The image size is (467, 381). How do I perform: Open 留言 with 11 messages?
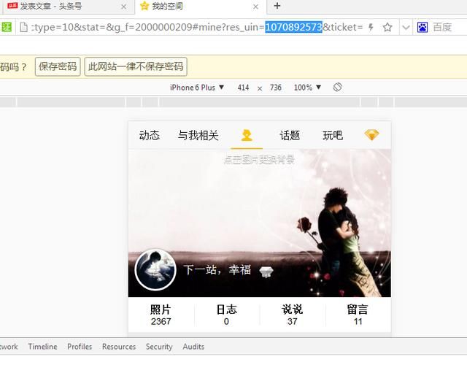358,315
